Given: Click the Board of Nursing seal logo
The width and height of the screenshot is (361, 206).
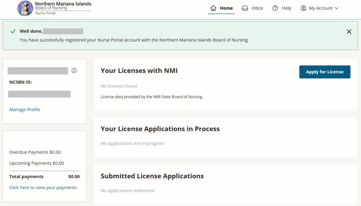Looking at the screenshot, I should click(25, 8).
